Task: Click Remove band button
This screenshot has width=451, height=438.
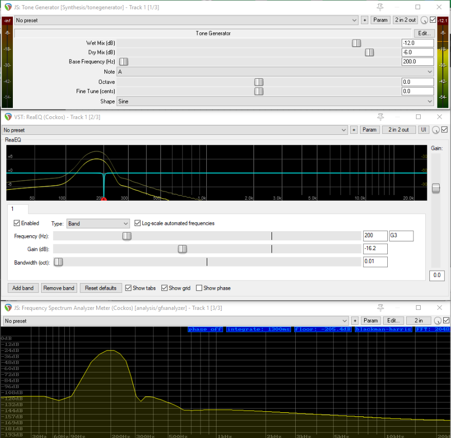Action: click(59, 288)
